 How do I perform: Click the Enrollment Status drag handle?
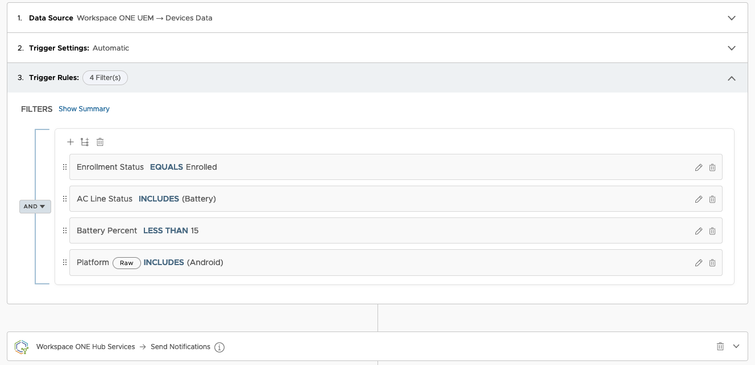65,167
